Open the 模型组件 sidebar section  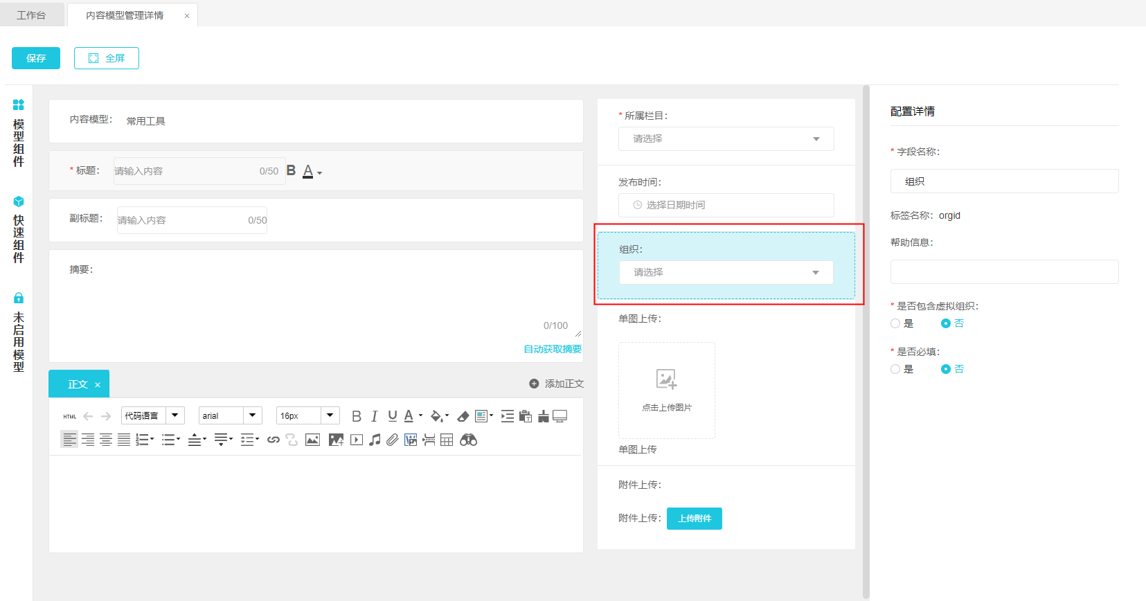(19, 134)
